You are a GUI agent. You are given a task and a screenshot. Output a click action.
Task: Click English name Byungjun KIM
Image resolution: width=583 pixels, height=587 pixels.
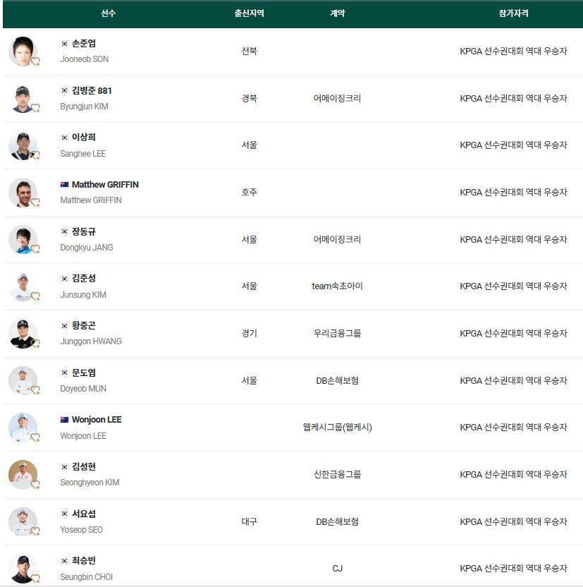[x=84, y=107]
